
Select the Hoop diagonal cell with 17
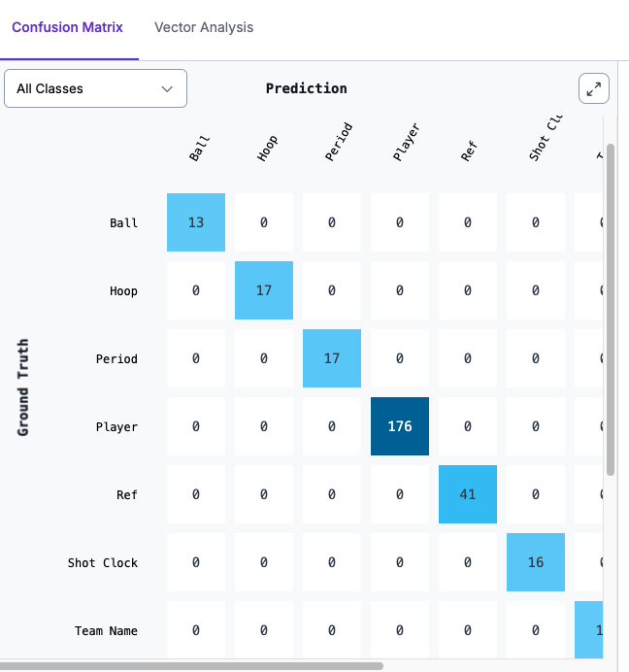[264, 290]
